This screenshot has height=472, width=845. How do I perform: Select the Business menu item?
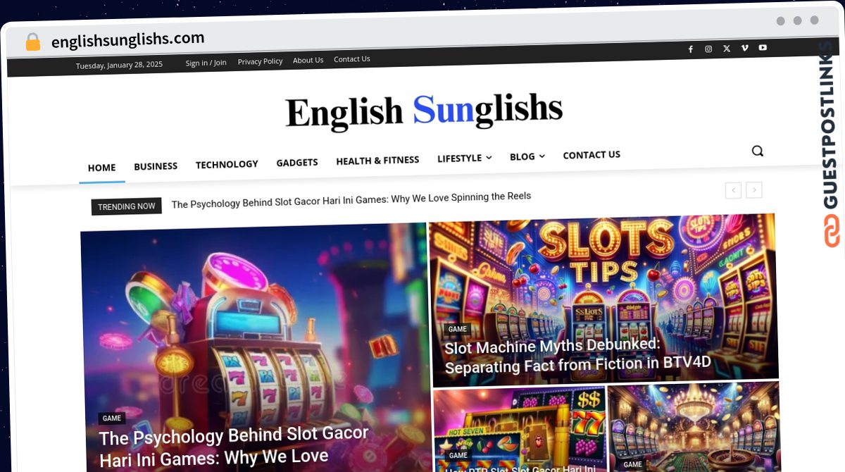[156, 166]
